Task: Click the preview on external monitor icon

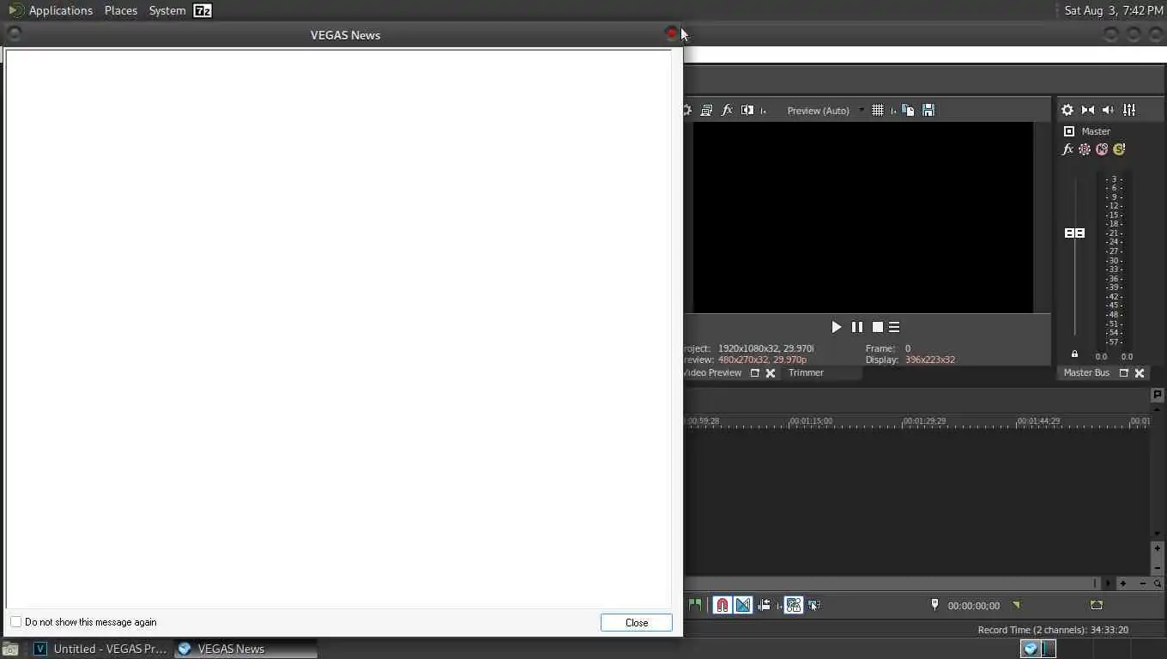Action: click(x=706, y=110)
